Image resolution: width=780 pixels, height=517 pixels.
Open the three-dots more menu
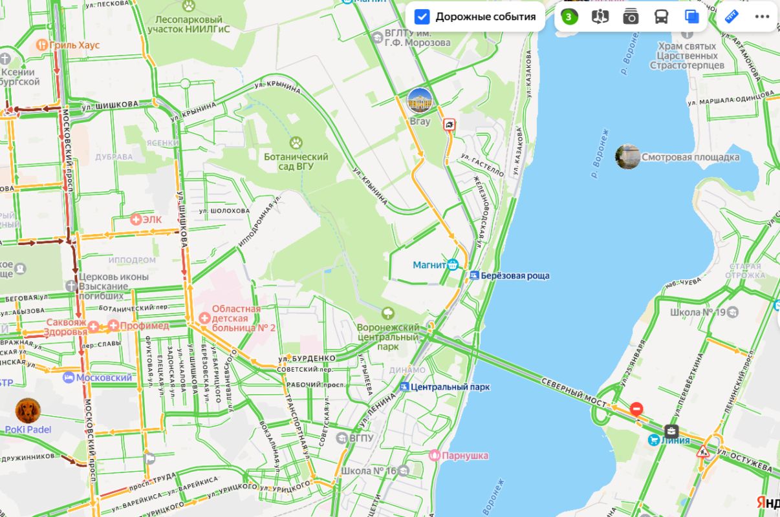point(762,17)
